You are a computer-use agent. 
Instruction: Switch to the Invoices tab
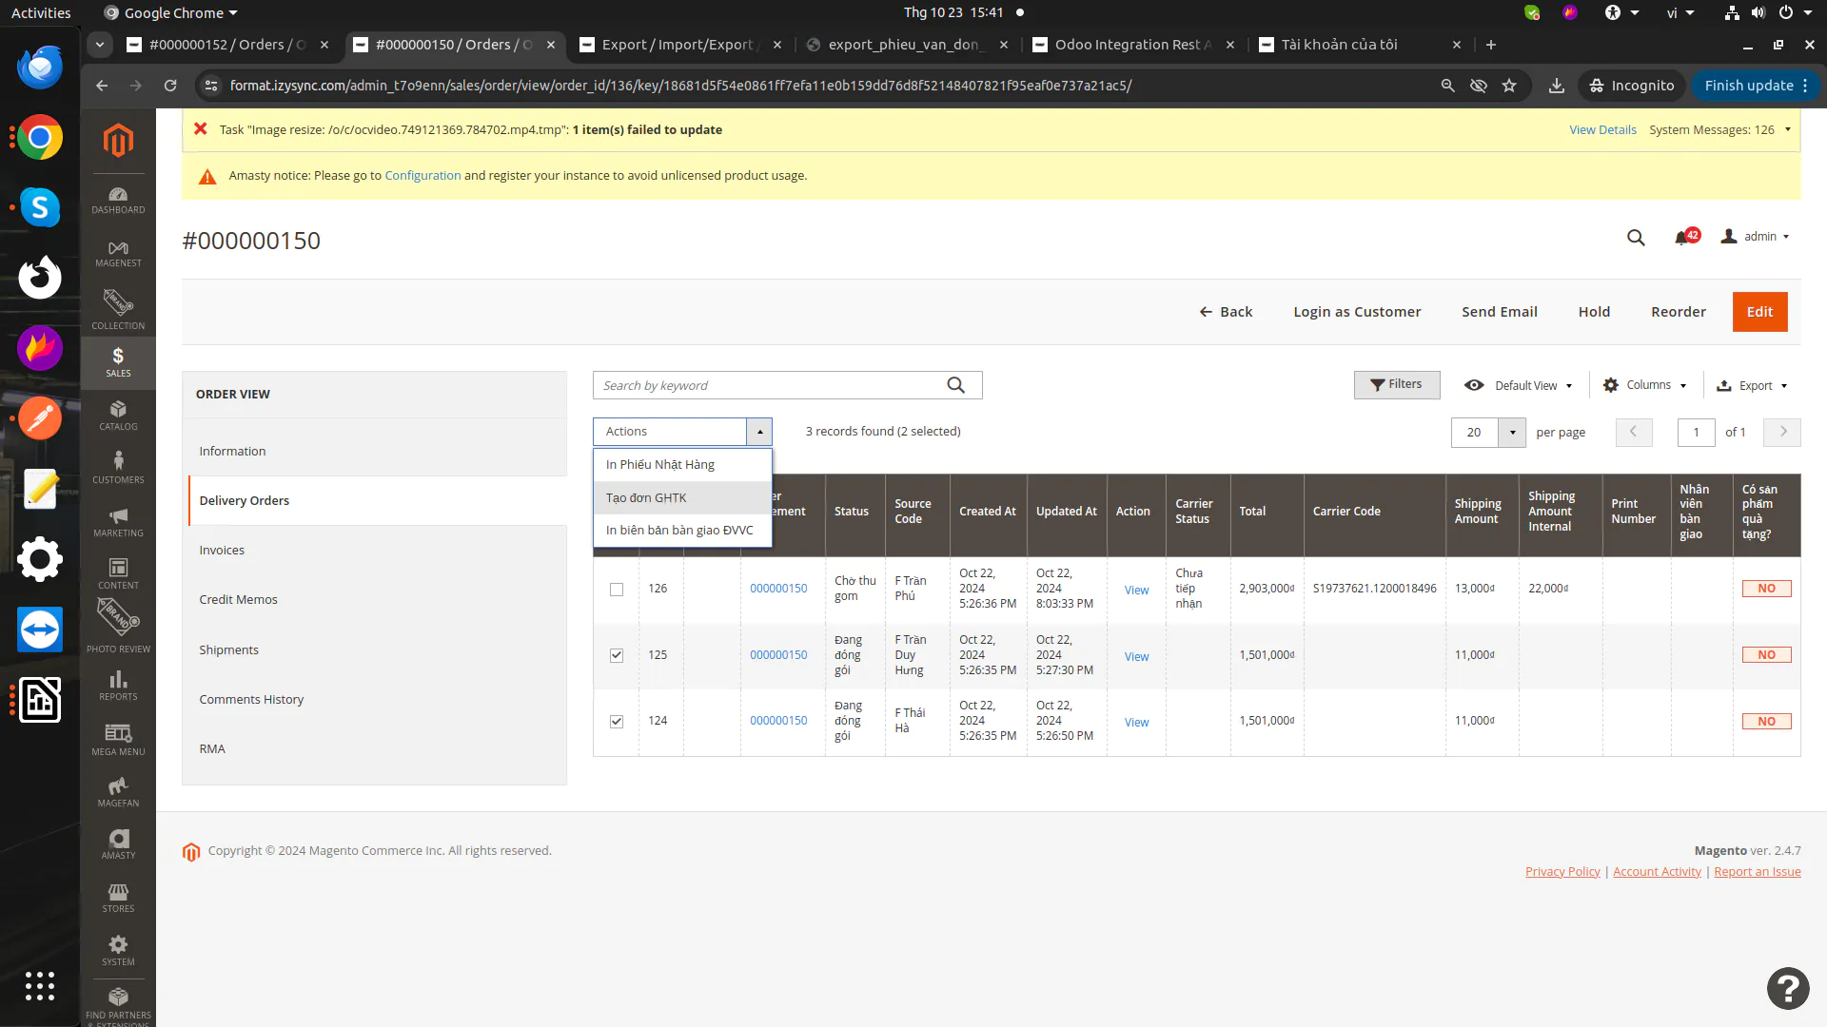222,551
